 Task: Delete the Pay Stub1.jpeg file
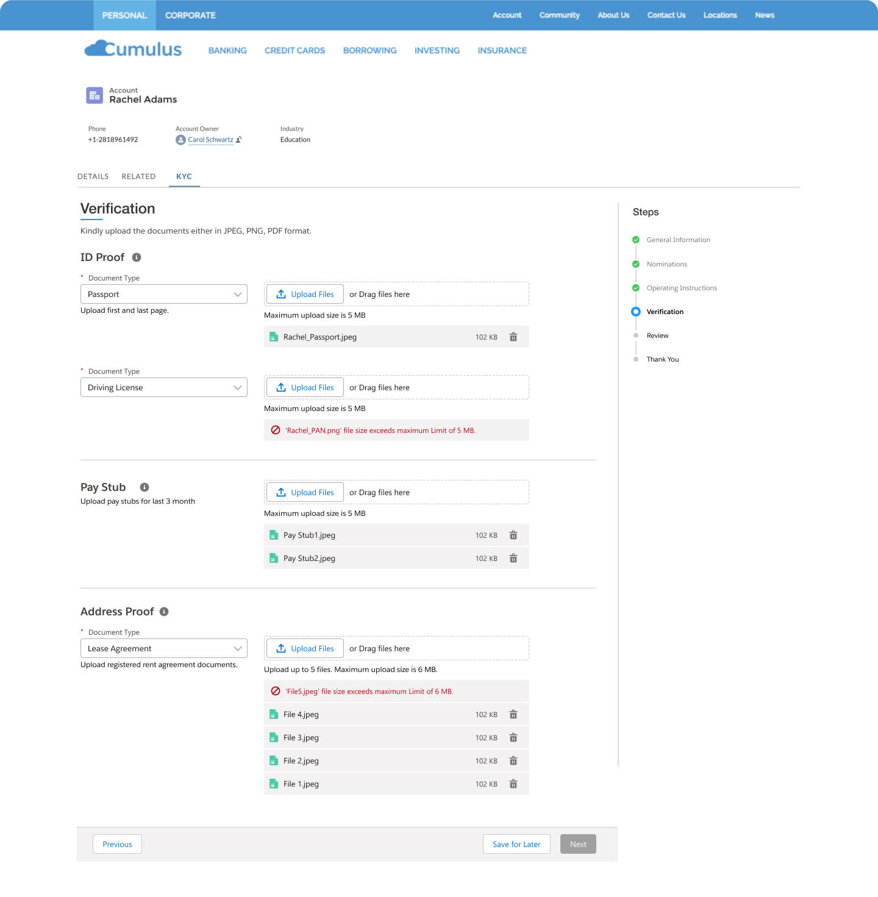point(513,535)
